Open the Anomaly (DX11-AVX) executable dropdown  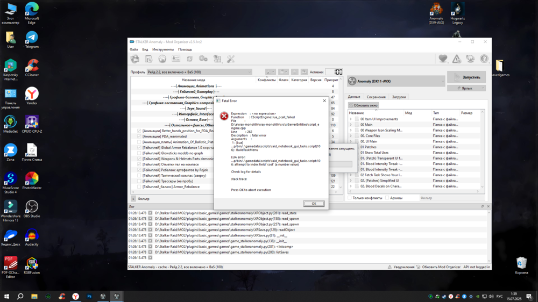(395, 81)
